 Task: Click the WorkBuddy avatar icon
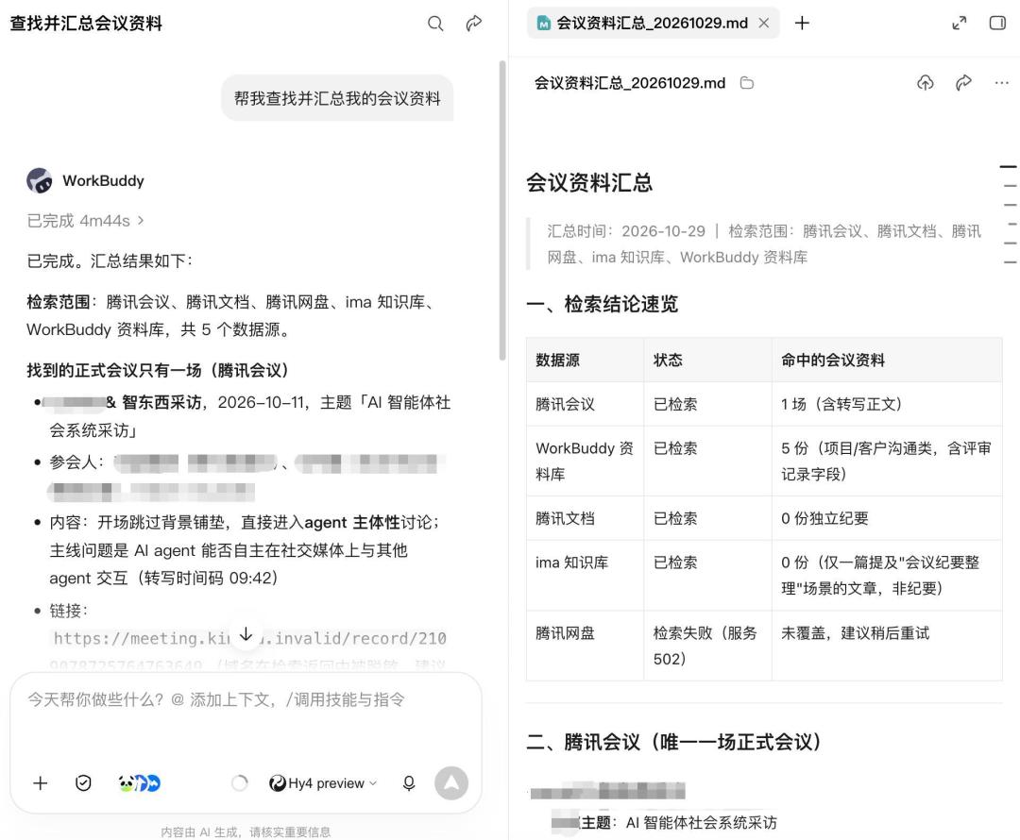[40, 181]
